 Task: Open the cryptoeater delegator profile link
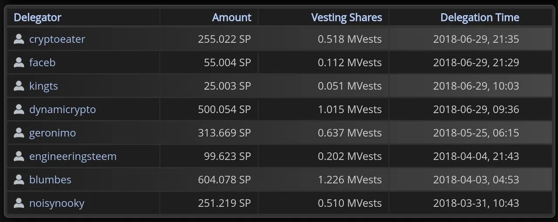tap(57, 39)
